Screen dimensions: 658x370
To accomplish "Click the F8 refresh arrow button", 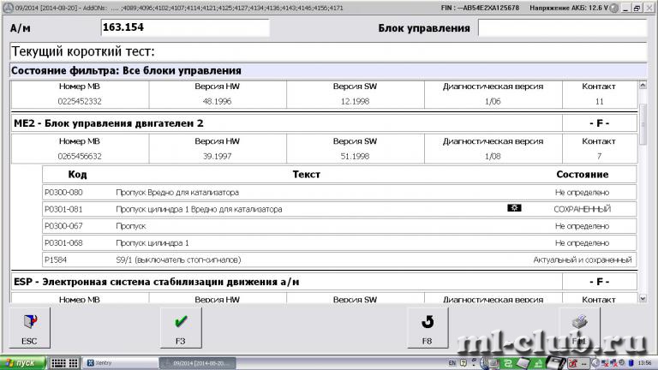I will click(427, 328).
